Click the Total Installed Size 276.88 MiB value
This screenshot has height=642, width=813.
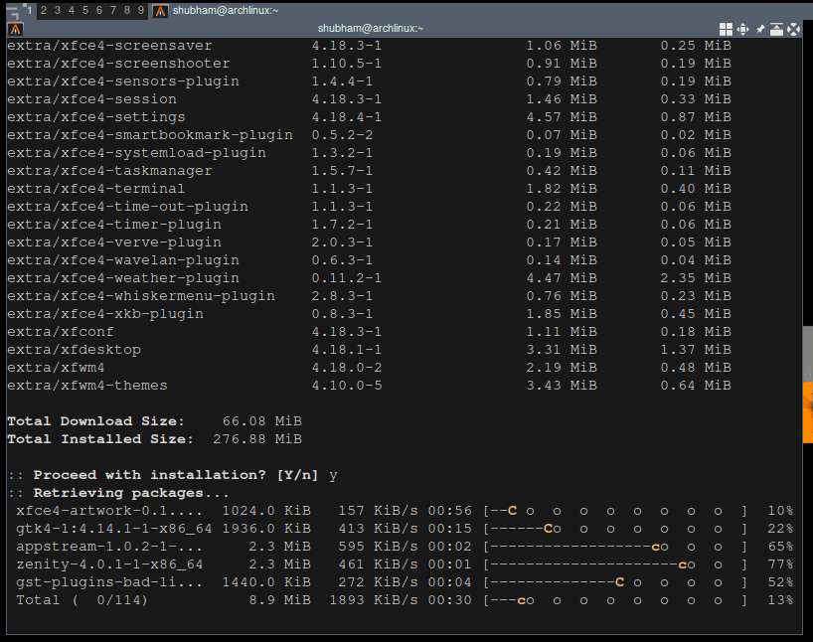[x=257, y=439]
